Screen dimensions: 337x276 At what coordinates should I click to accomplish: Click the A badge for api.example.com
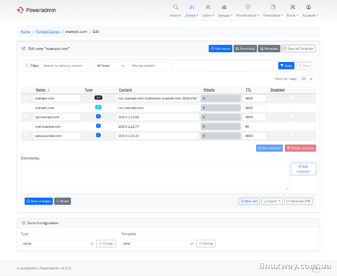coord(98,116)
